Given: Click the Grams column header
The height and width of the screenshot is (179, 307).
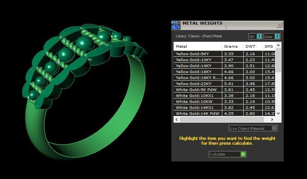Looking at the screenshot, I should 232,46.
